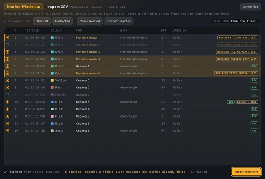Click the Replaces "Sign Removal 181" badge
The width and height of the screenshot is (265, 179).
pos(236,73)
